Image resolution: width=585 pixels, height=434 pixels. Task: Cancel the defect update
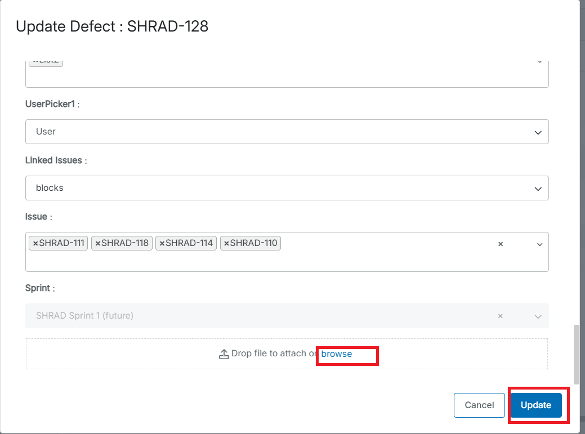point(479,405)
